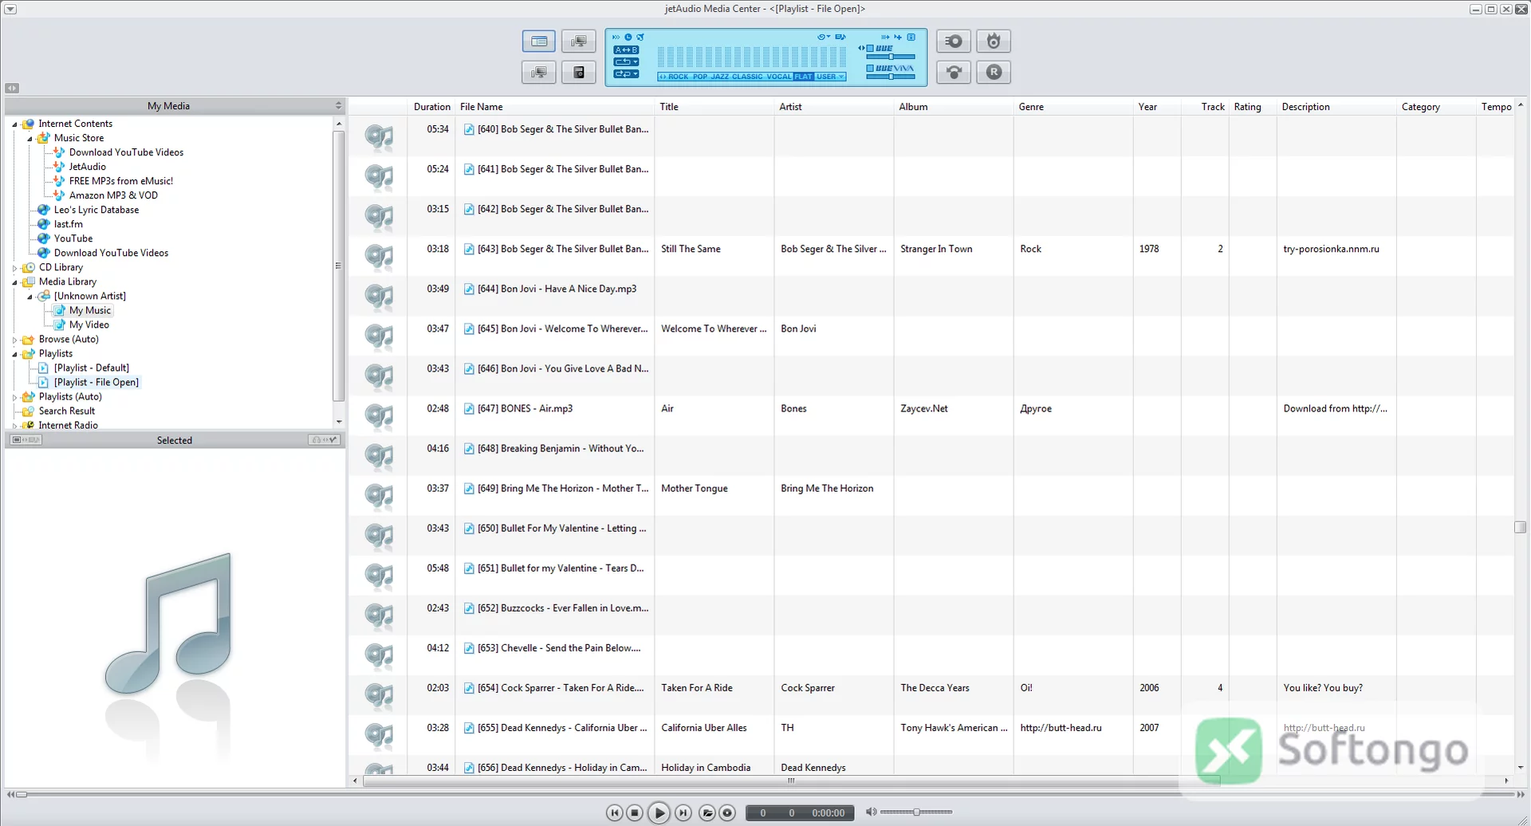Sort playlist by Duration column header
The width and height of the screenshot is (1531, 826).
(x=432, y=107)
